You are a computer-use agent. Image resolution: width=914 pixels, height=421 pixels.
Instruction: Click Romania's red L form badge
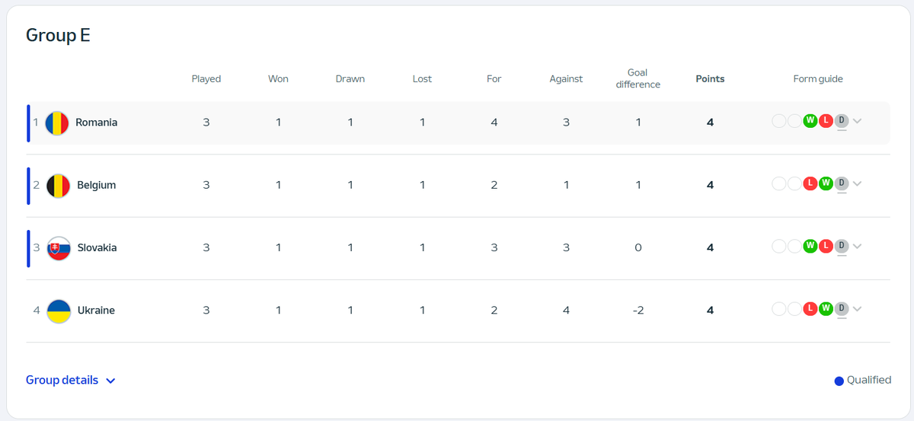(826, 120)
